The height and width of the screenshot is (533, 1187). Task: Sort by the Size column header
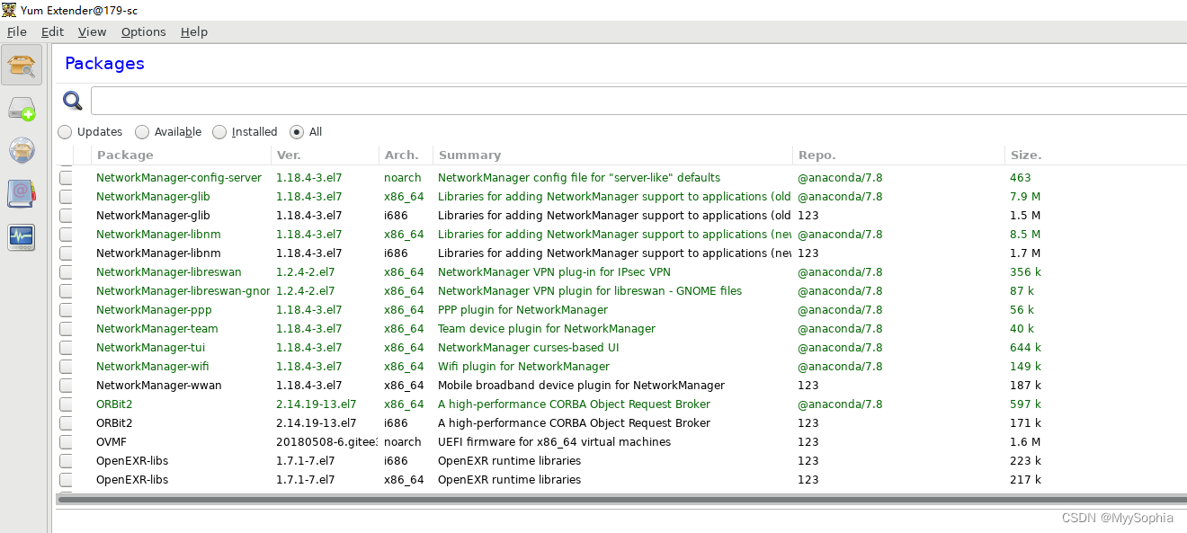[1025, 155]
